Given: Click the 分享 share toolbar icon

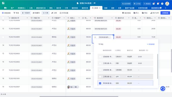Looking at the screenshot, I should (x=54, y=13).
